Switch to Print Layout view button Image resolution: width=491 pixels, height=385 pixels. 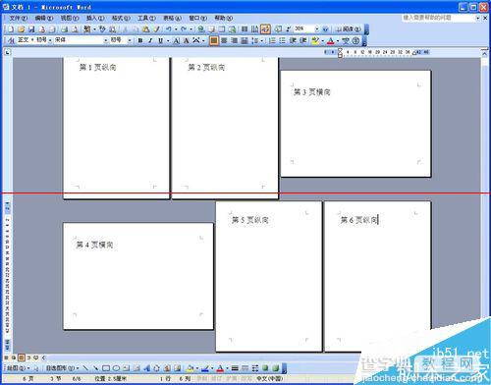pyautogui.click(x=21, y=357)
